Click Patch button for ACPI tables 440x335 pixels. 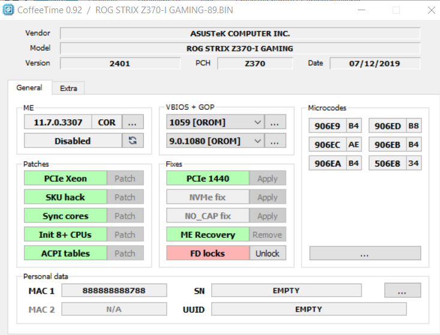[x=125, y=253]
